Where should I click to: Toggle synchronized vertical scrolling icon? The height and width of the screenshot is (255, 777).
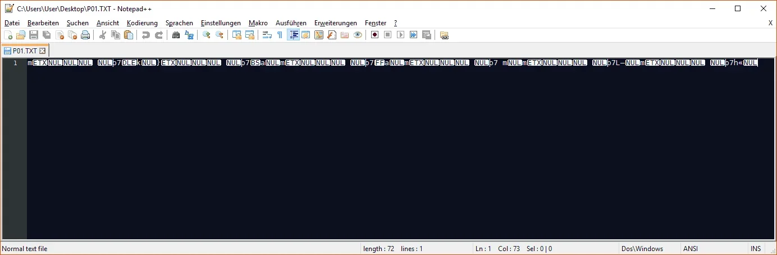point(237,35)
